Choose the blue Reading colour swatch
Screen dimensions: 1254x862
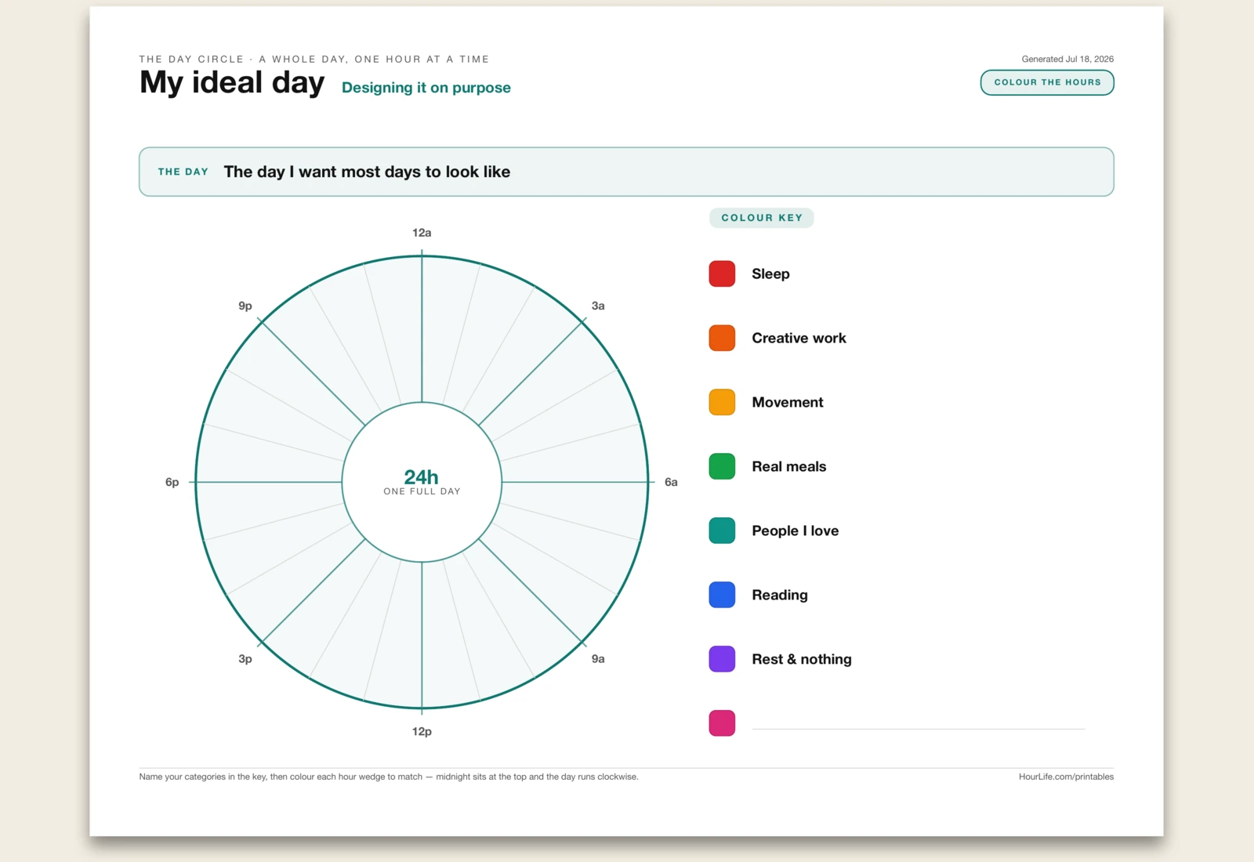click(722, 595)
